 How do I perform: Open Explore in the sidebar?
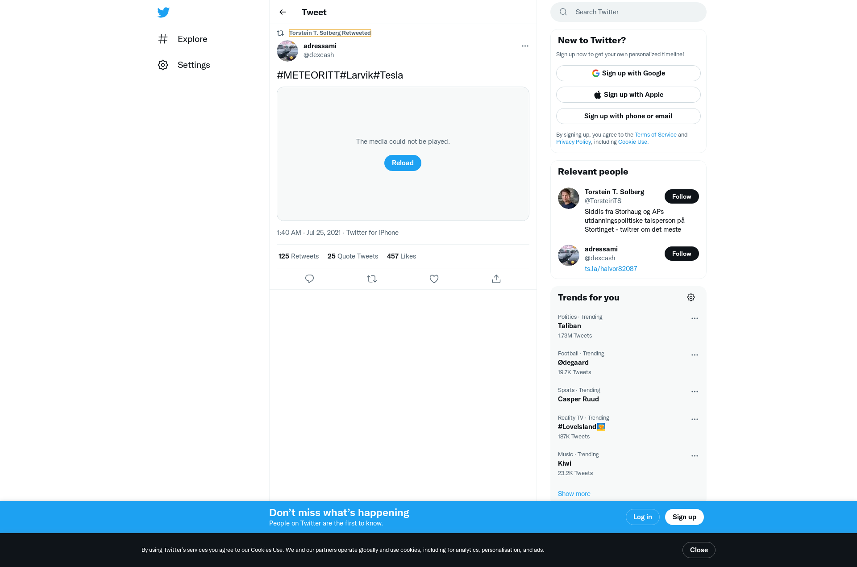[x=183, y=39]
